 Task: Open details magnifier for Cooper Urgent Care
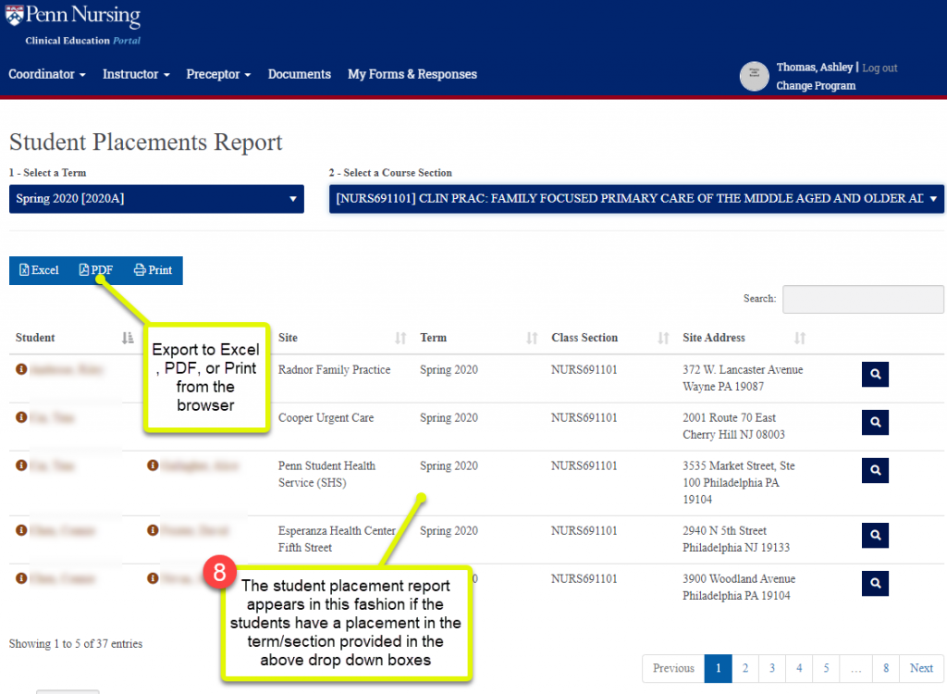pos(875,422)
